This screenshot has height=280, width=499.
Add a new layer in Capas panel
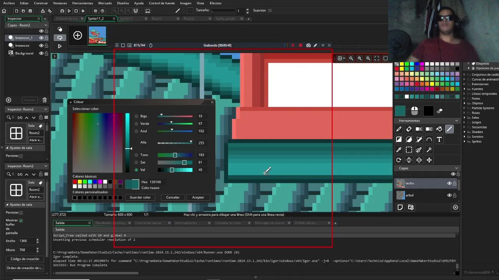click(x=400, y=207)
